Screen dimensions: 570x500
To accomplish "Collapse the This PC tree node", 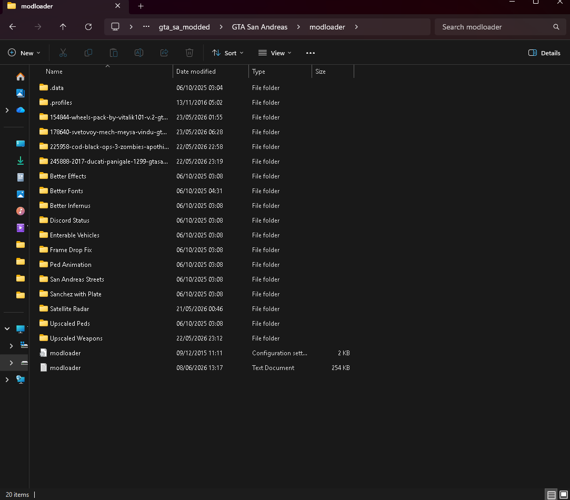I will pyautogui.click(x=7, y=329).
